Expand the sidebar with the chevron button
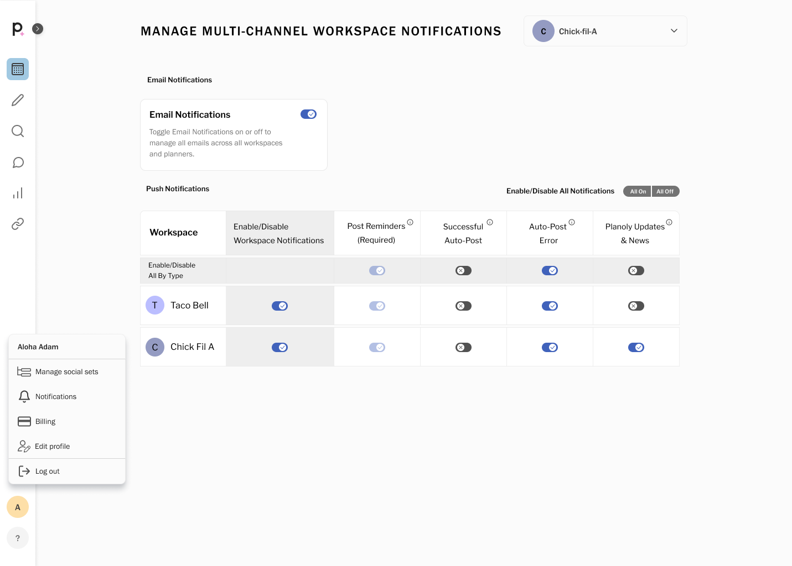The width and height of the screenshot is (792, 566). coord(38,29)
